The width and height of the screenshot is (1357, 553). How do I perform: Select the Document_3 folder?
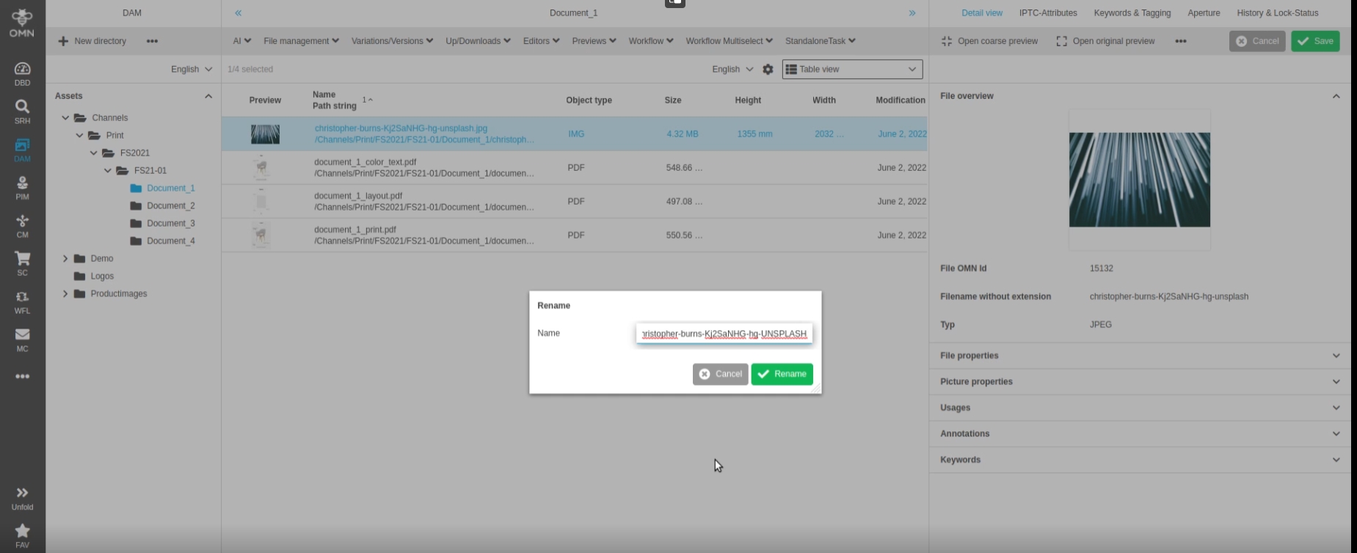162,223
